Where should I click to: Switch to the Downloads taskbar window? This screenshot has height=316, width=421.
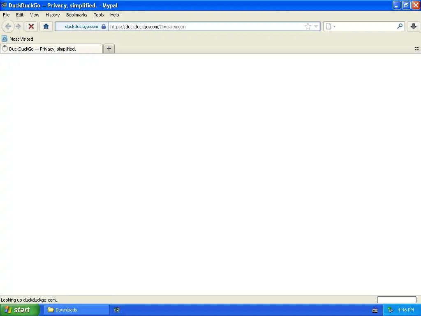(x=76, y=310)
